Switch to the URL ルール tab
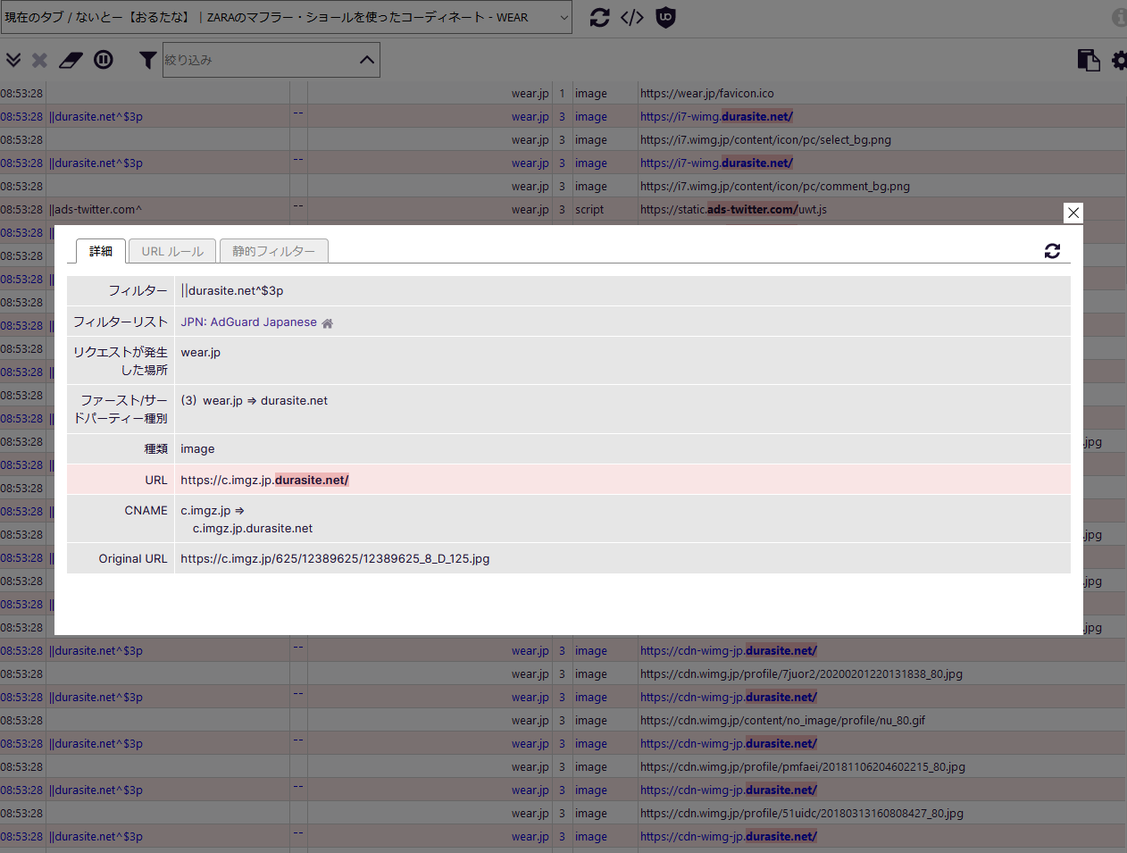The height and width of the screenshot is (853, 1127). [x=171, y=251]
